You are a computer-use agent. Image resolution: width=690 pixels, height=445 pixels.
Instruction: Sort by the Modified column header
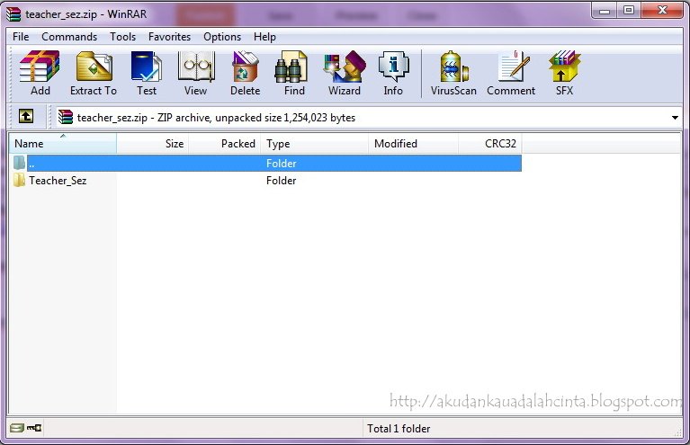click(414, 143)
